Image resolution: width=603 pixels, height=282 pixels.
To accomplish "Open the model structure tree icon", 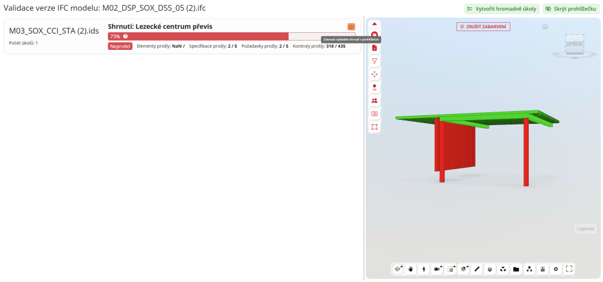I will (529, 269).
